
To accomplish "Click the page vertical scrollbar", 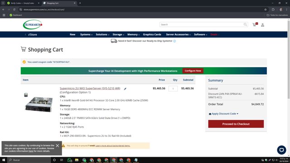I will (x=289, y=59).
